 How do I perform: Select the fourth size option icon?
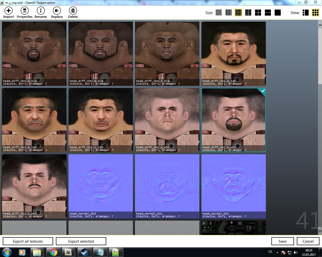coord(248,13)
